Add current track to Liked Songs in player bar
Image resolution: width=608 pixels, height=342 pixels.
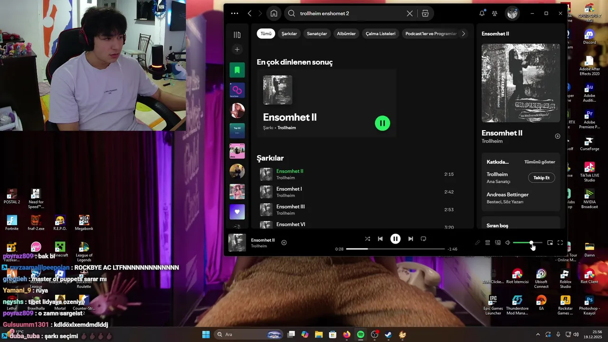click(284, 243)
